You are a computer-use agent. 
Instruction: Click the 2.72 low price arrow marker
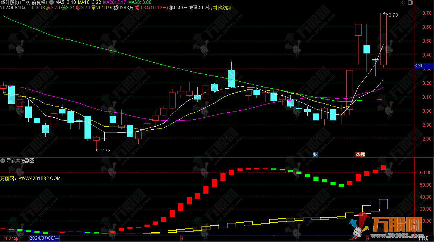pos(105,150)
